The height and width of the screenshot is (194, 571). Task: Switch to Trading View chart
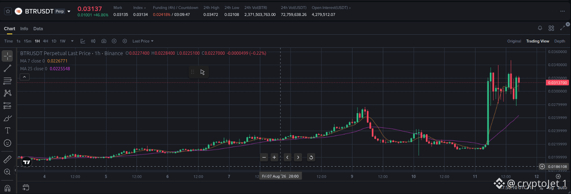(x=537, y=41)
